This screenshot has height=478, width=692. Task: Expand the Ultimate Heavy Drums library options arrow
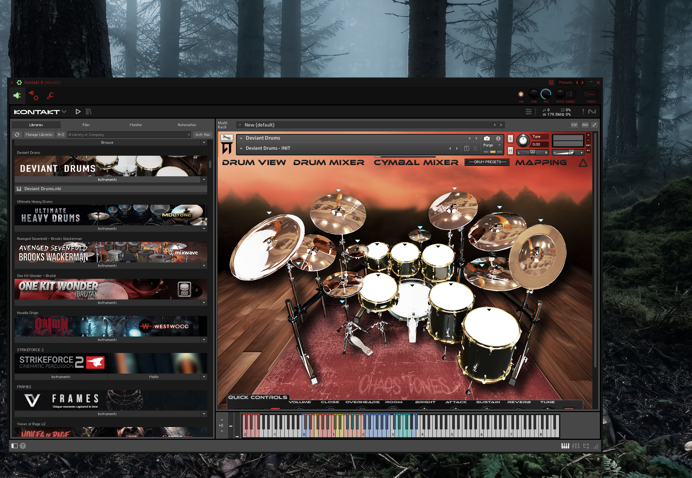click(204, 229)
